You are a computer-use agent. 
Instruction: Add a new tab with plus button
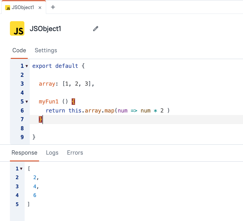pos(53,7)
